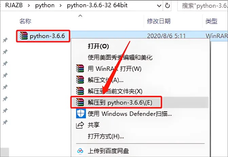
Task: Click the sort direction arrow above columns
Action: pyautogui.click(x=80, y=16)
